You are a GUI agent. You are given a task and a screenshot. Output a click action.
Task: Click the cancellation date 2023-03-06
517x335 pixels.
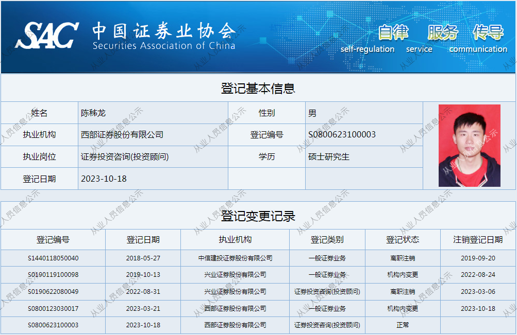[x=478, y=292]
